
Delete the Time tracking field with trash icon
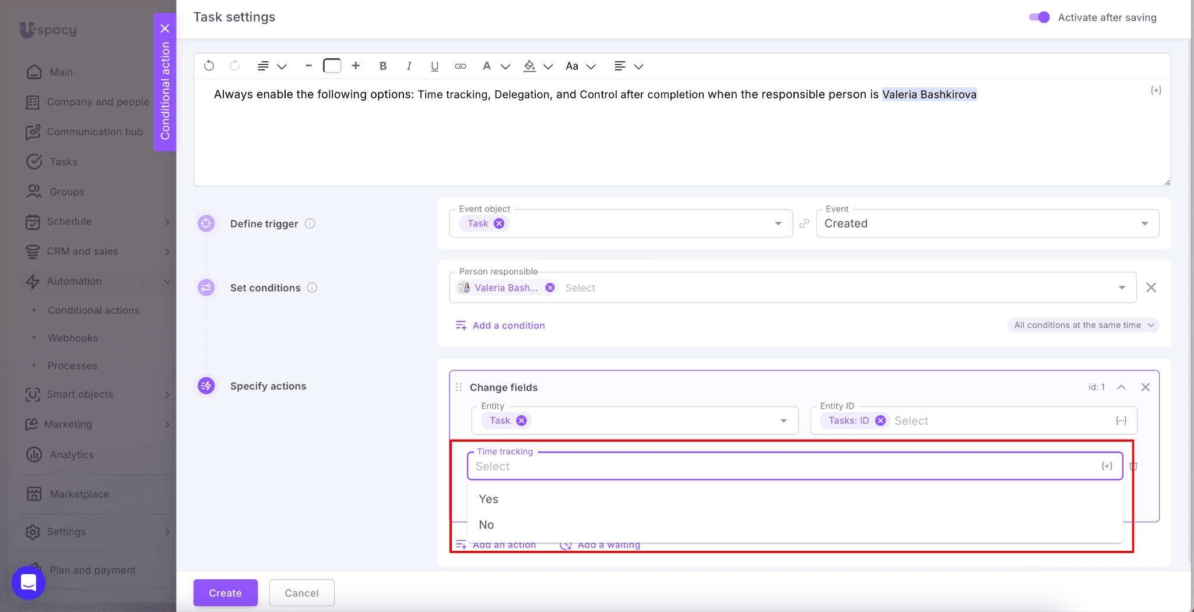(1133, 466)
